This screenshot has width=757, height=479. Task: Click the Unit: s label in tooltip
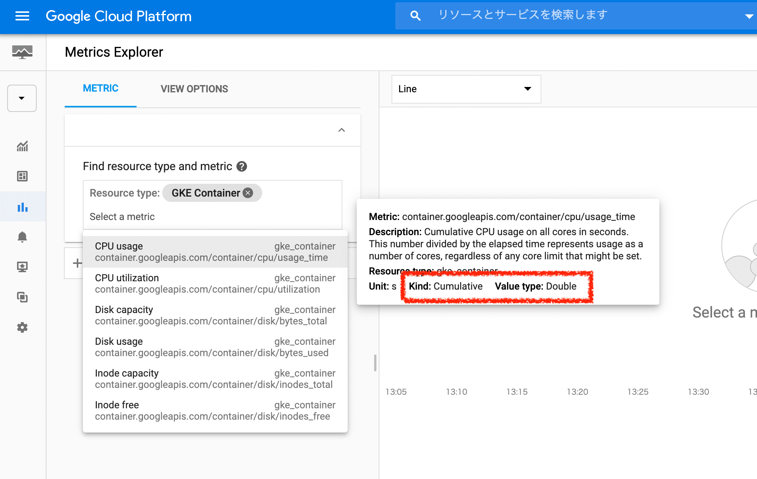[x=382, y=286]
